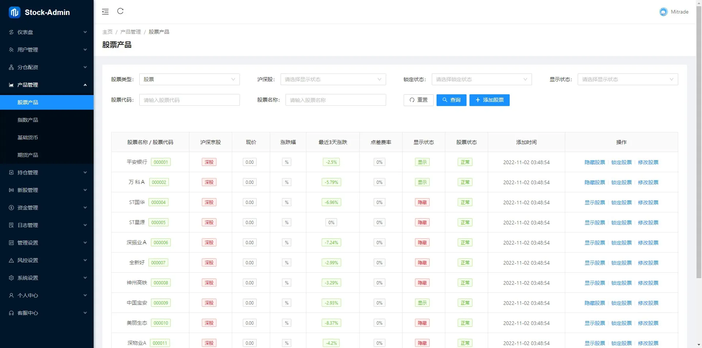Click the Mitrade user avatar icon

pyautogui.click(x=663, y=12)
